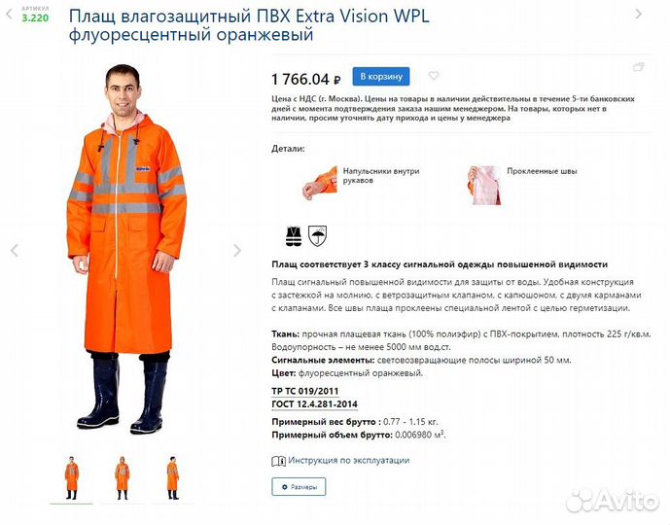This screenshot has width=670, height=525.
Task: Open the 'Инструкция по эксплуатации' link
Action: click(349, 461)
